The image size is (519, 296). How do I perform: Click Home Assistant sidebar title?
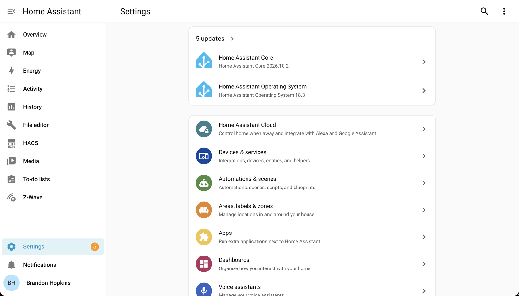tap(52, 11)
